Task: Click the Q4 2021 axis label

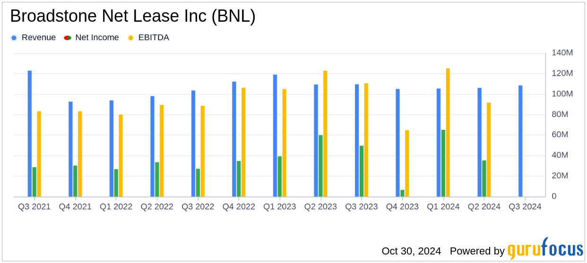Action: point(75,207)
